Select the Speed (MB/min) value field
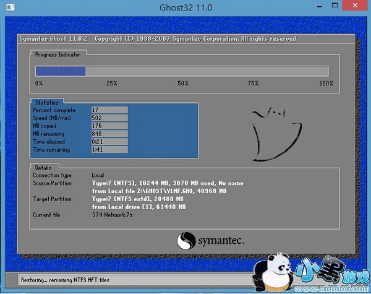 (x=109, y=118)
